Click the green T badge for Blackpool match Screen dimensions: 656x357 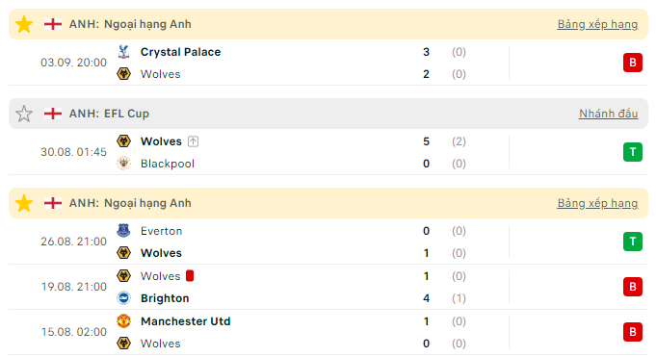(633, 152)
